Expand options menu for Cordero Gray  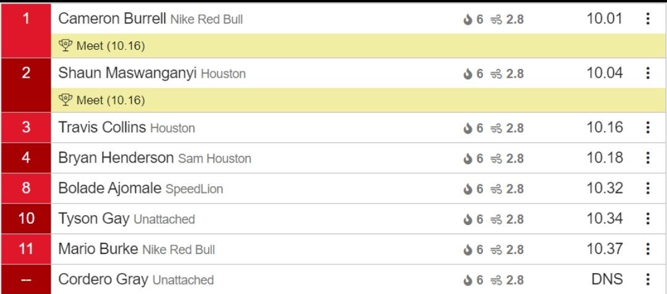point(647,279)
